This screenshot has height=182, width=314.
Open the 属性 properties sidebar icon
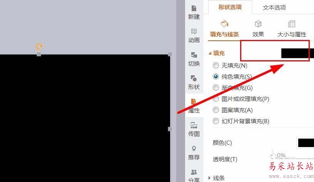194,106
